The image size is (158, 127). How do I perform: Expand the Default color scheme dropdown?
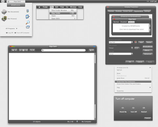point(132,48)
